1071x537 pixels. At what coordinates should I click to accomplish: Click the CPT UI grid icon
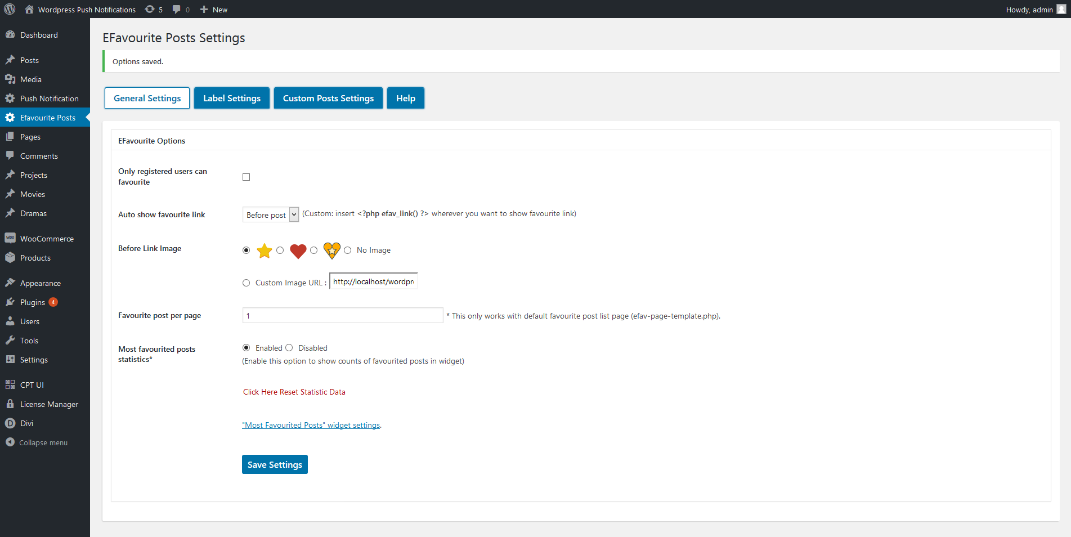coord(10,384)
